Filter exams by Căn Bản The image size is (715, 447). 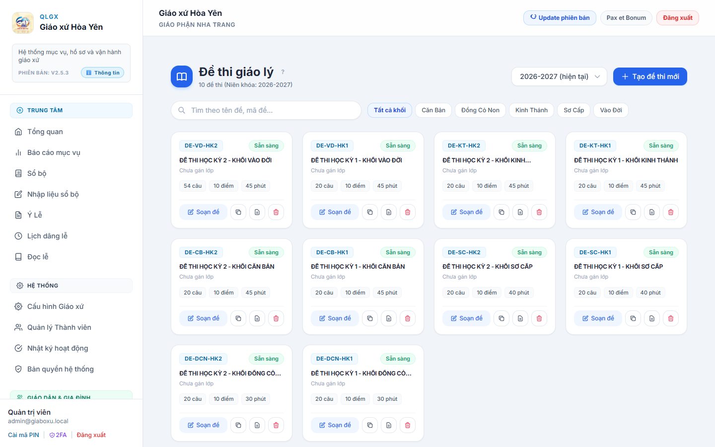(x=433, y=110)
